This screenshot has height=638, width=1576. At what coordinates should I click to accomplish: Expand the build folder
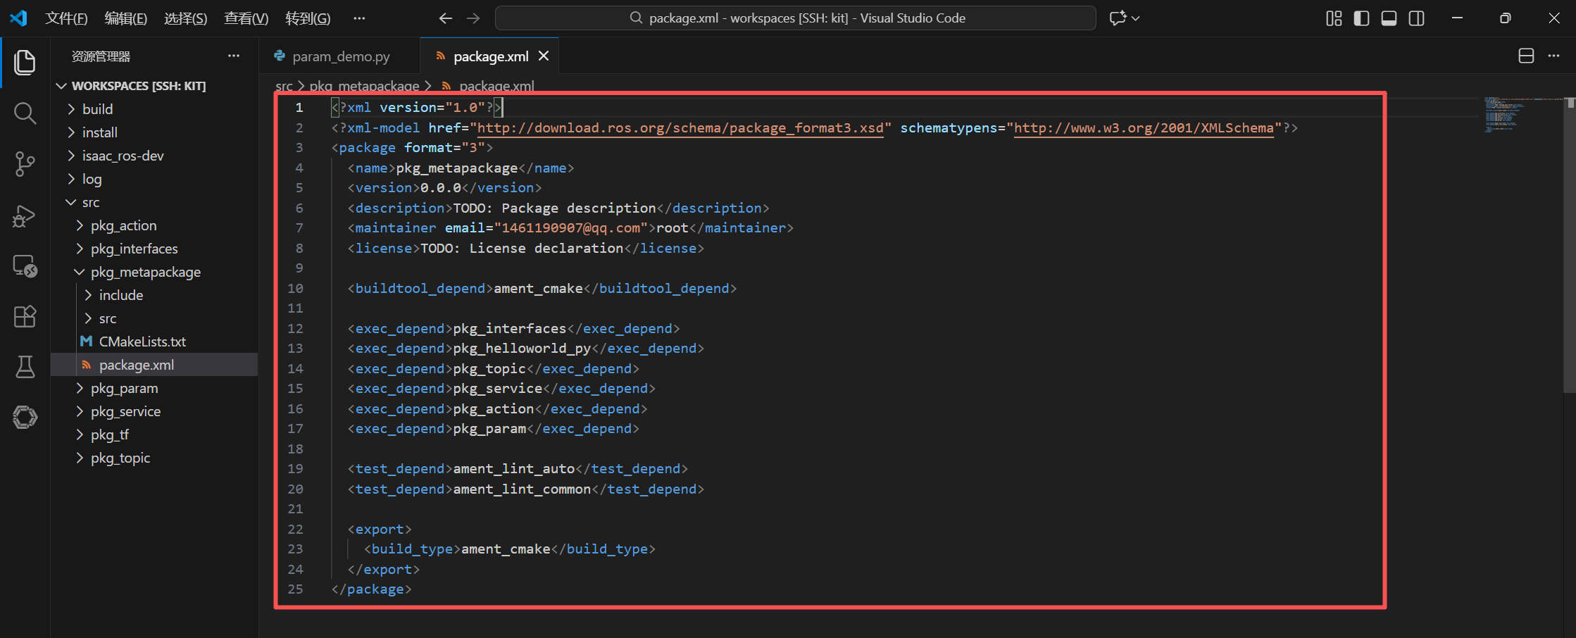(97, 109)
